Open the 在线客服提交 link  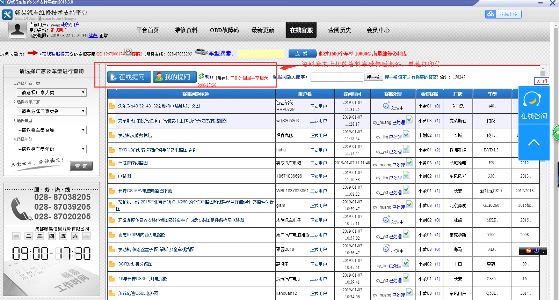click(54, 54)
